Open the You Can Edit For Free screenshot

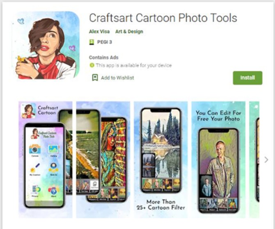(x=218, y=160)
